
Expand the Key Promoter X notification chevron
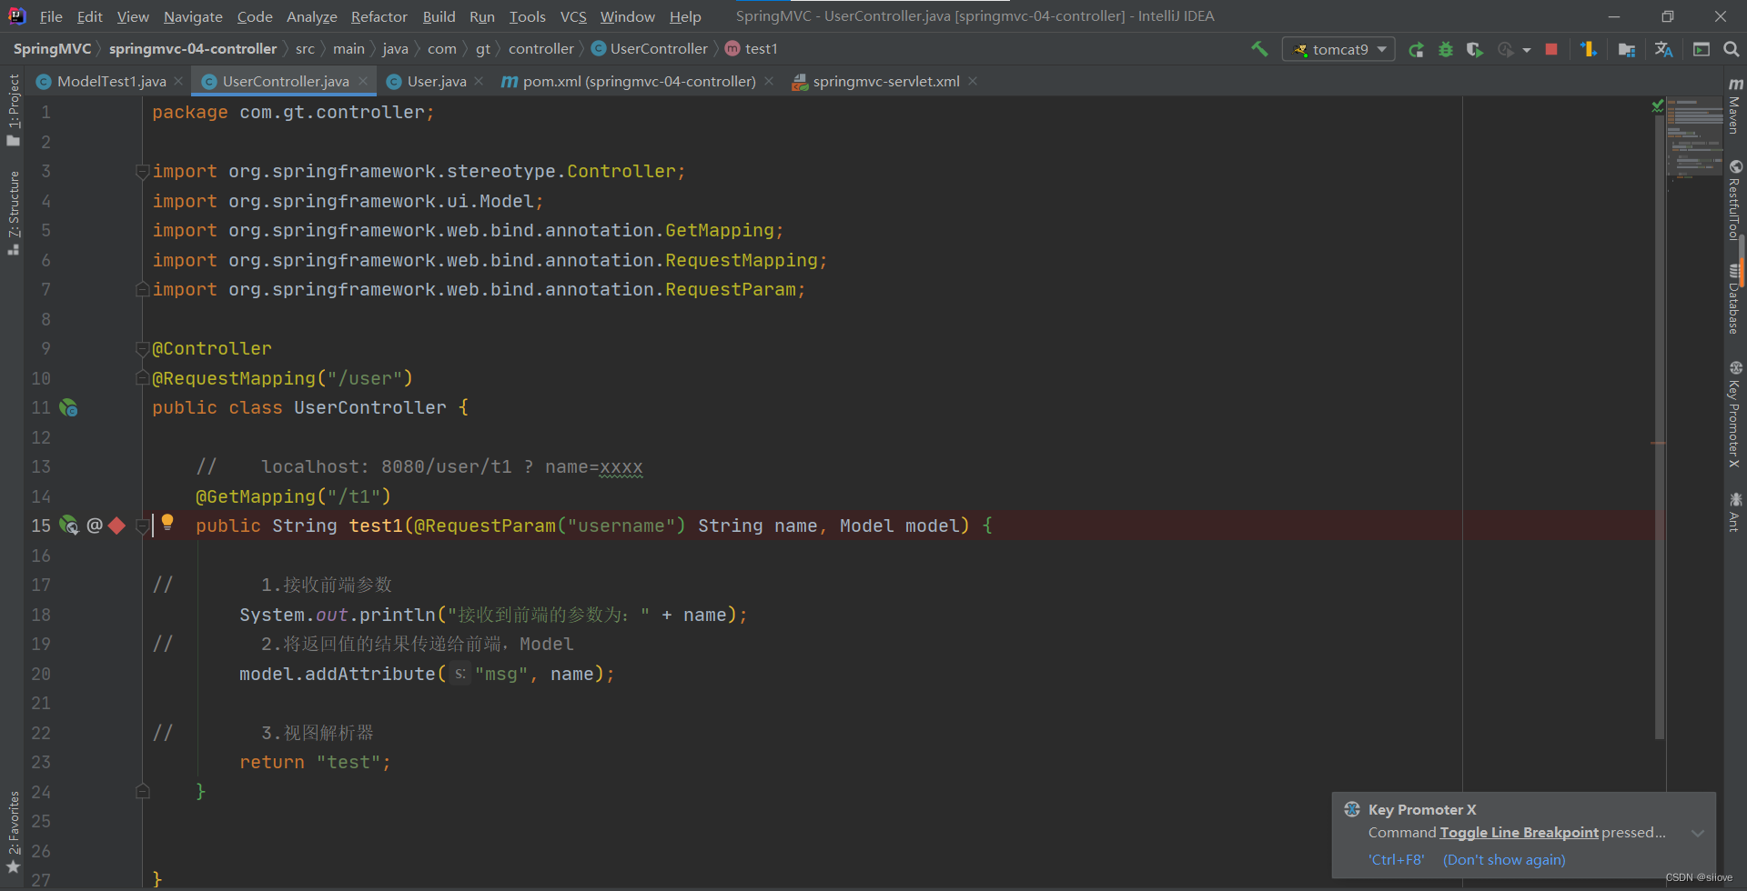click(x=1698, y=833)
